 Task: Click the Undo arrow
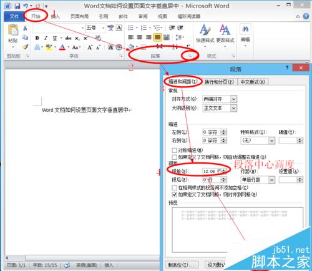tap(26, 6)
